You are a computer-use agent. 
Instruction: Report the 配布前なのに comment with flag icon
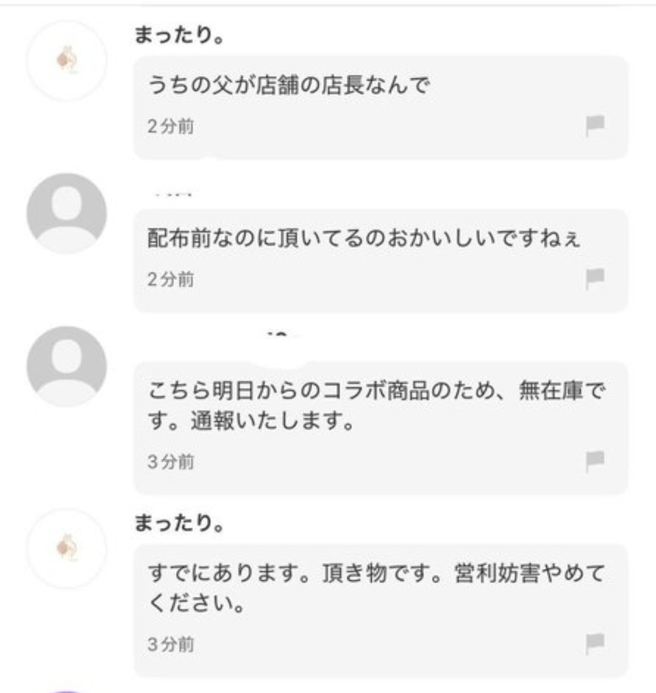[x=595, y=279]
